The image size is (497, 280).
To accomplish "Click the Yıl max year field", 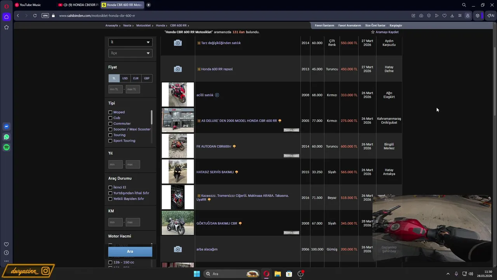I will [133, 164].
